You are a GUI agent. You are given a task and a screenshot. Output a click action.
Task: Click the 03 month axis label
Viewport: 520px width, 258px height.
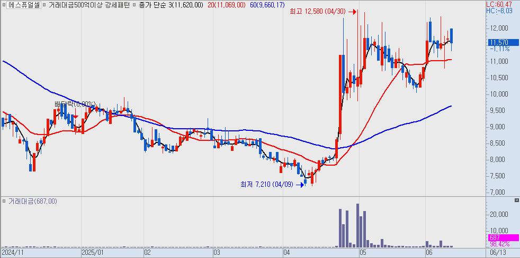pyautogui.click(x=217, y=253)
